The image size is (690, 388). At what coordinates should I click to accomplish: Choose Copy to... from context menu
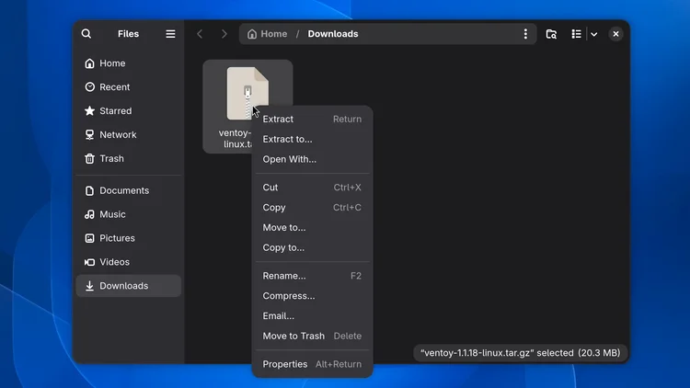pos(312,247)
